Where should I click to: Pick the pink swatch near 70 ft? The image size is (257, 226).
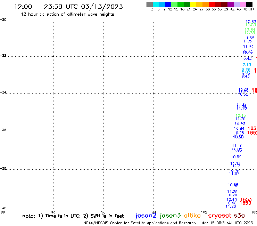[243, 4]
